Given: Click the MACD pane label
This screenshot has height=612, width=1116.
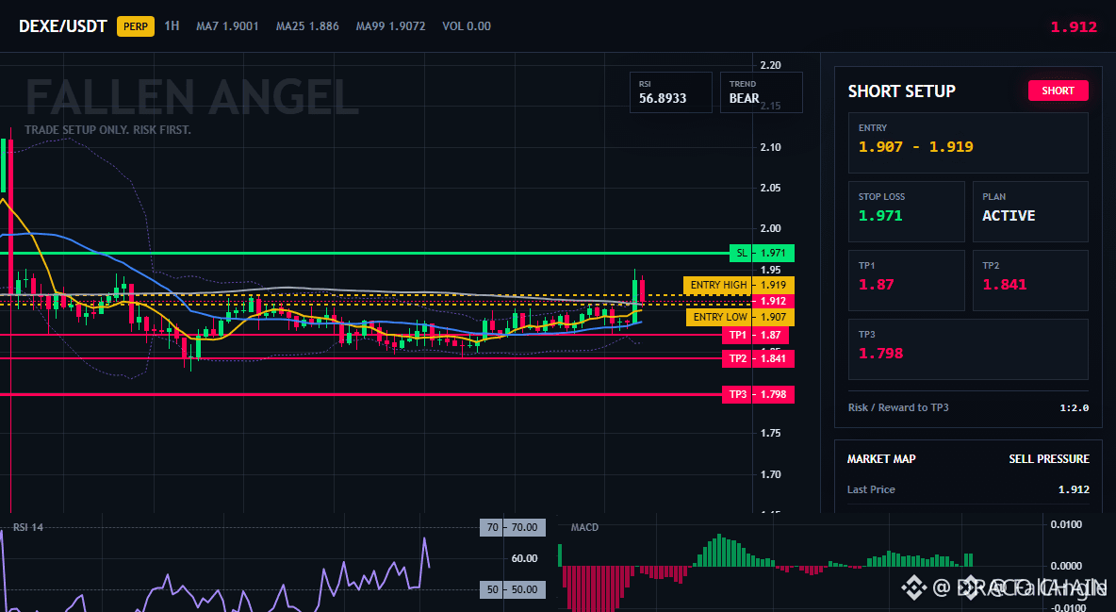Looking at the screenshot, I should pos(584,527).
